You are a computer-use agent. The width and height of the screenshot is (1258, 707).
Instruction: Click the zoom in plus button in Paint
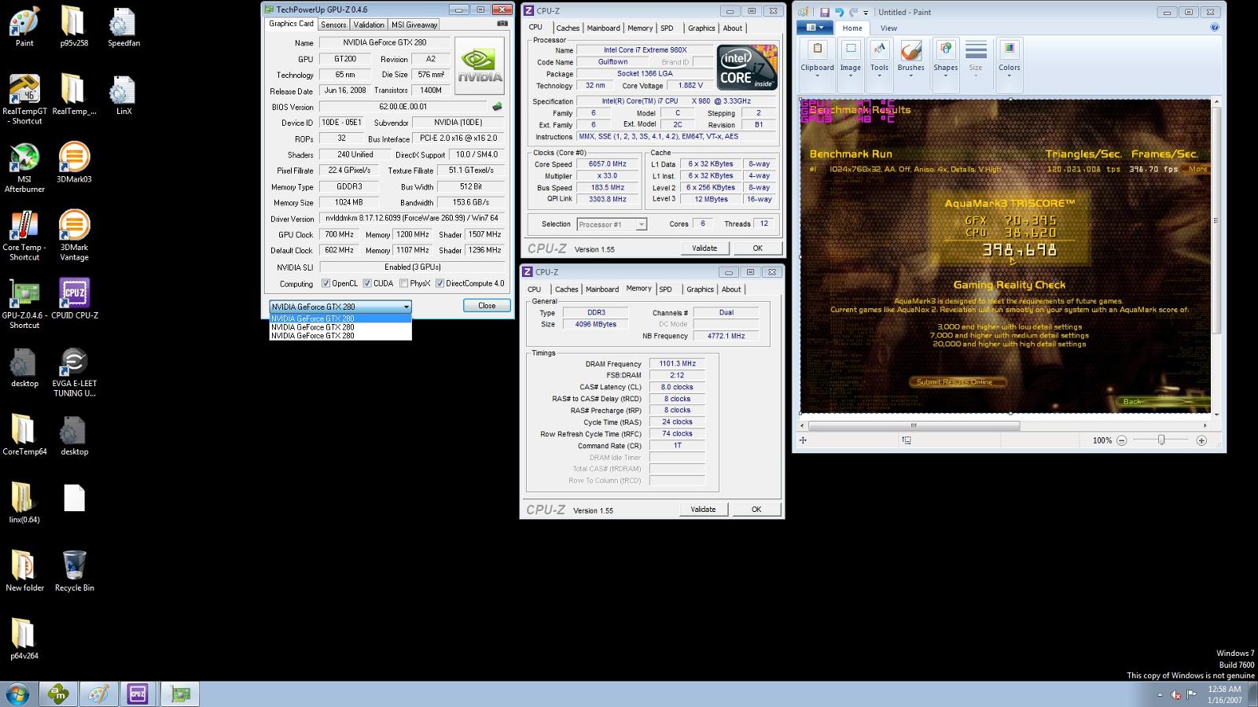click(x=1201, y=440)
